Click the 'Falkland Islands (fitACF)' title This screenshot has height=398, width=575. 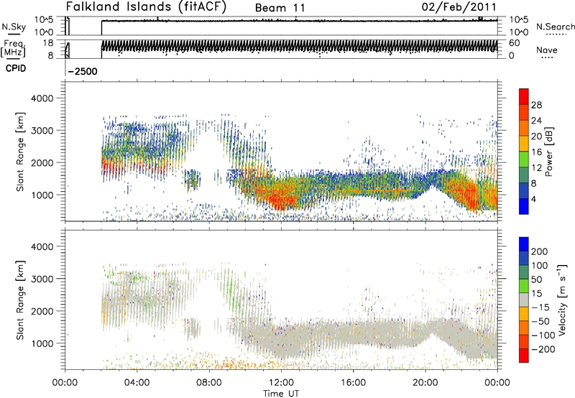pyautogui.click(x=146, y=7)
